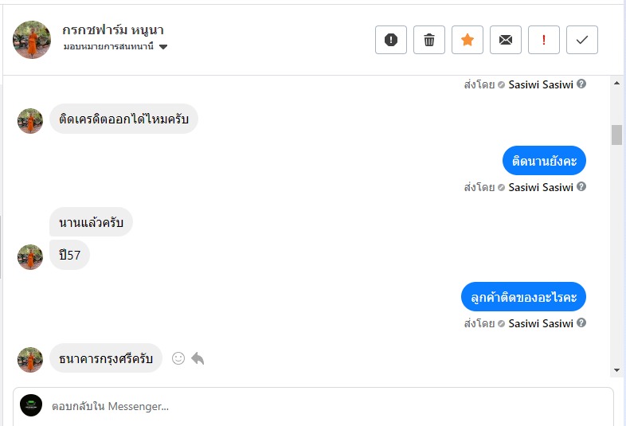Click the page avatar in reply box
Image resolution: width=626 pixels, height=426 pixels.
[x=31, y=405]
